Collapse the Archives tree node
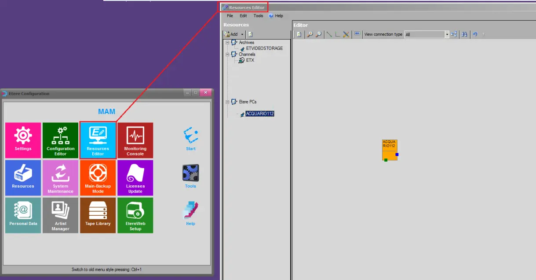 tap(228, 43)
